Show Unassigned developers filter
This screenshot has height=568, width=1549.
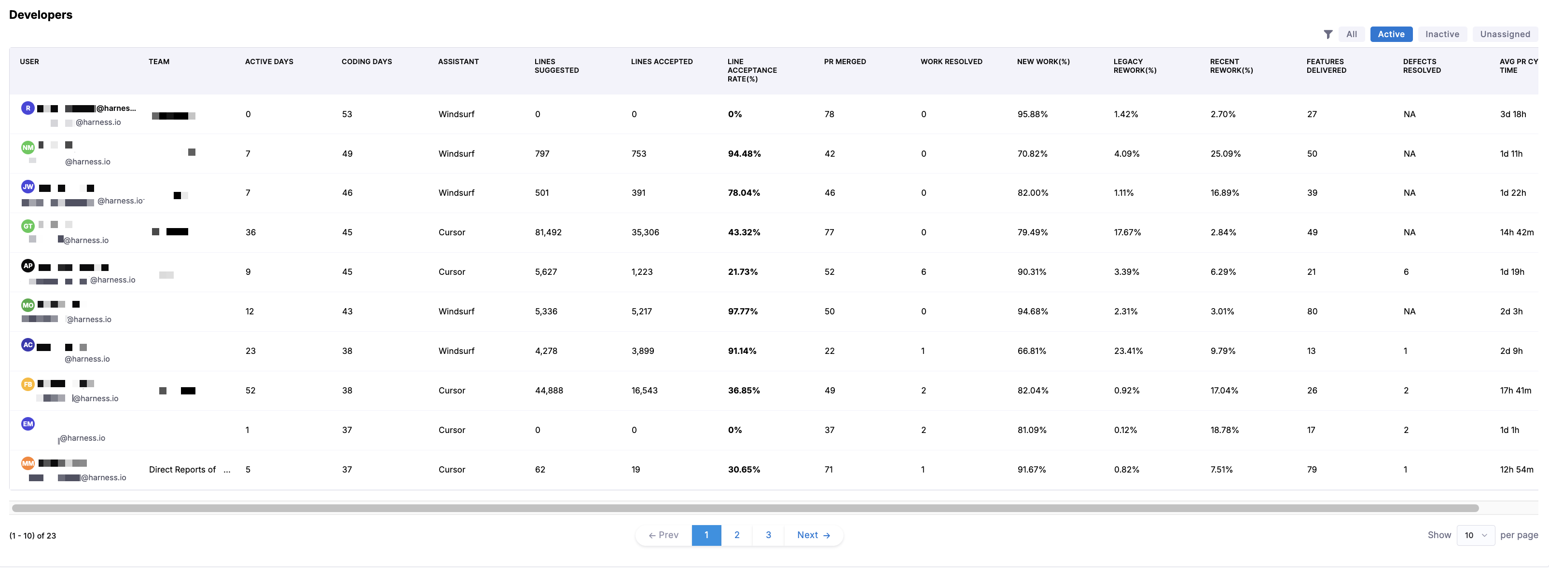click(x=1505, y=34)
